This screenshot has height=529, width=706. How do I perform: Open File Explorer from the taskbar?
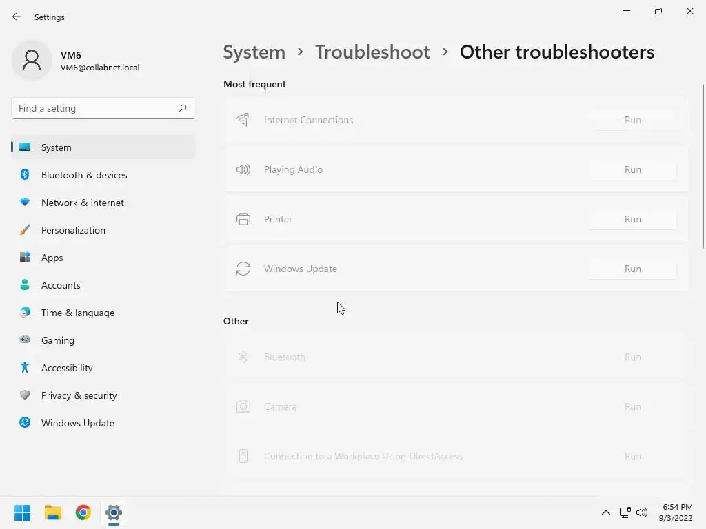pos(53,512)
